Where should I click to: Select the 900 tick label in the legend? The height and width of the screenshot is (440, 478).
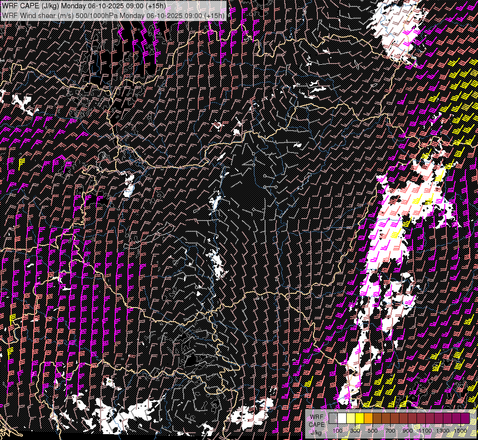tap(408, 431)
